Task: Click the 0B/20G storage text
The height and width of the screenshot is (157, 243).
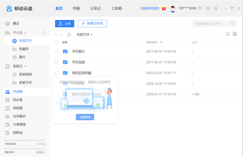Action: (9, 153)
